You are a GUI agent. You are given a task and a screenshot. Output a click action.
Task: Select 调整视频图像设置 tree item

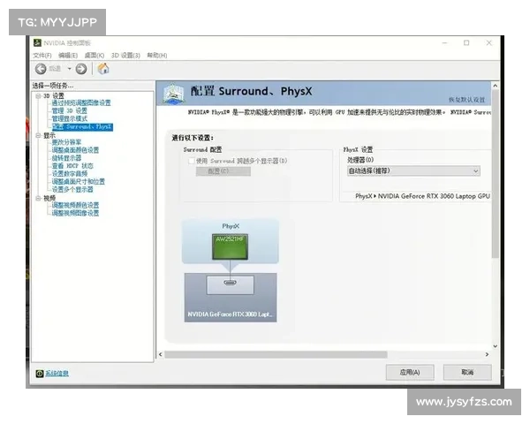[x=75, y=213]
